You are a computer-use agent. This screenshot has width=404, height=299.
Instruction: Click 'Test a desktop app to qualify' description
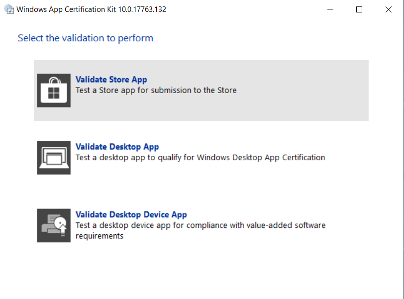[x=200, y=157]
